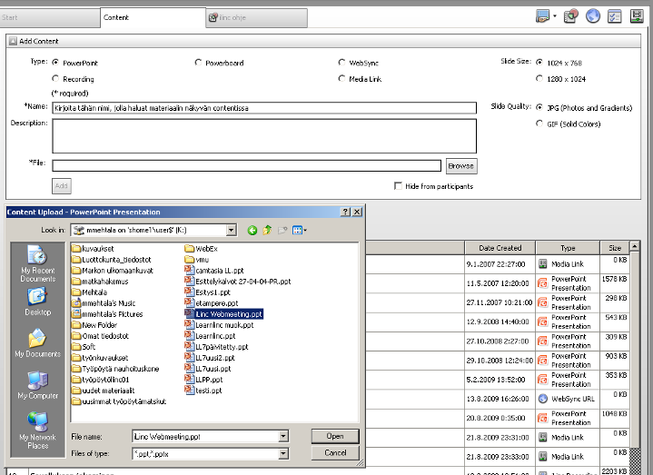Select Esittelykalvot 27-04-04-PR.ppt file

238,282
